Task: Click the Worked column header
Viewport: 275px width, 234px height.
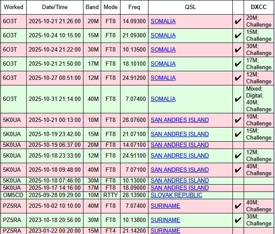Action: pos(13,7)
